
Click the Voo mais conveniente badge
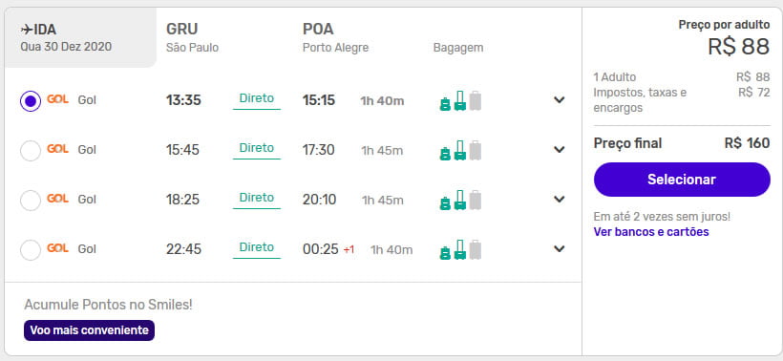[90, 330]
